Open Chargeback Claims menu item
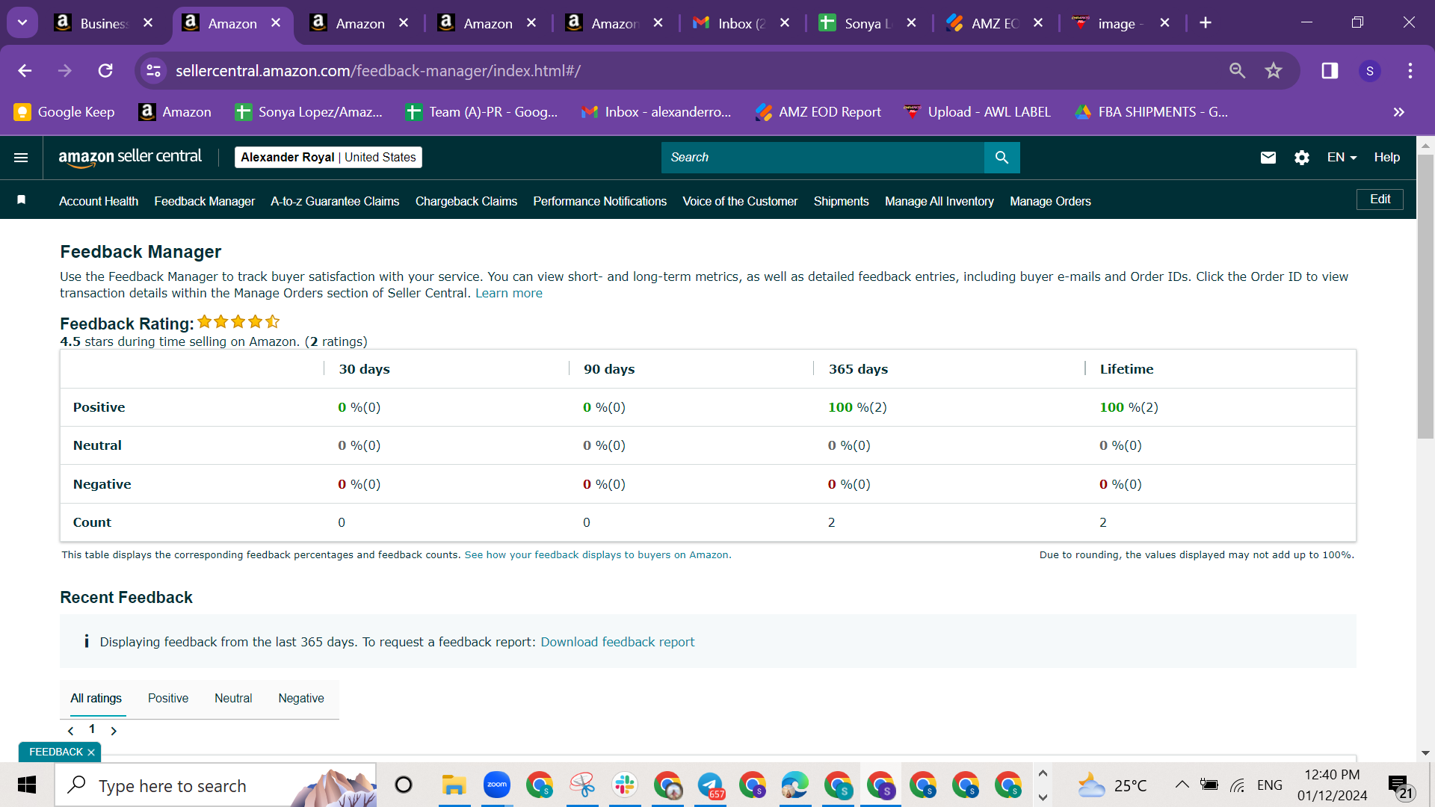The width and height of the screenshot is (1435, 807). 466,201
